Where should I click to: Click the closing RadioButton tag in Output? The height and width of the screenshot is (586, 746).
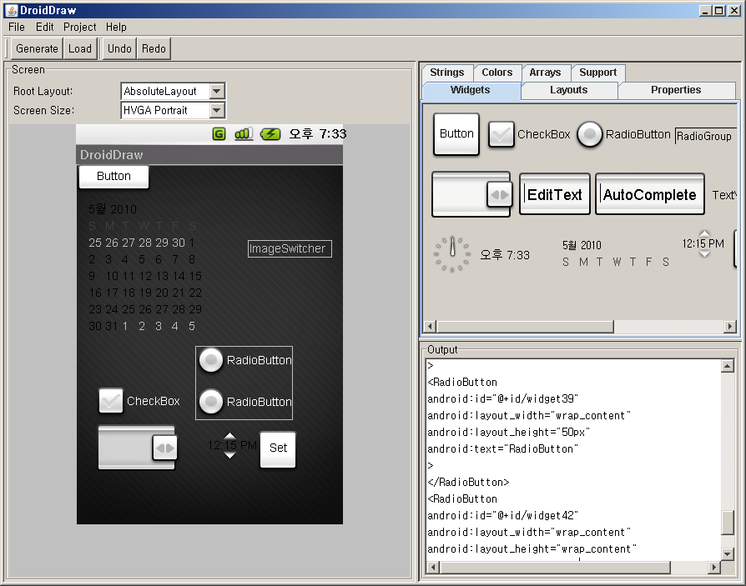469,483
